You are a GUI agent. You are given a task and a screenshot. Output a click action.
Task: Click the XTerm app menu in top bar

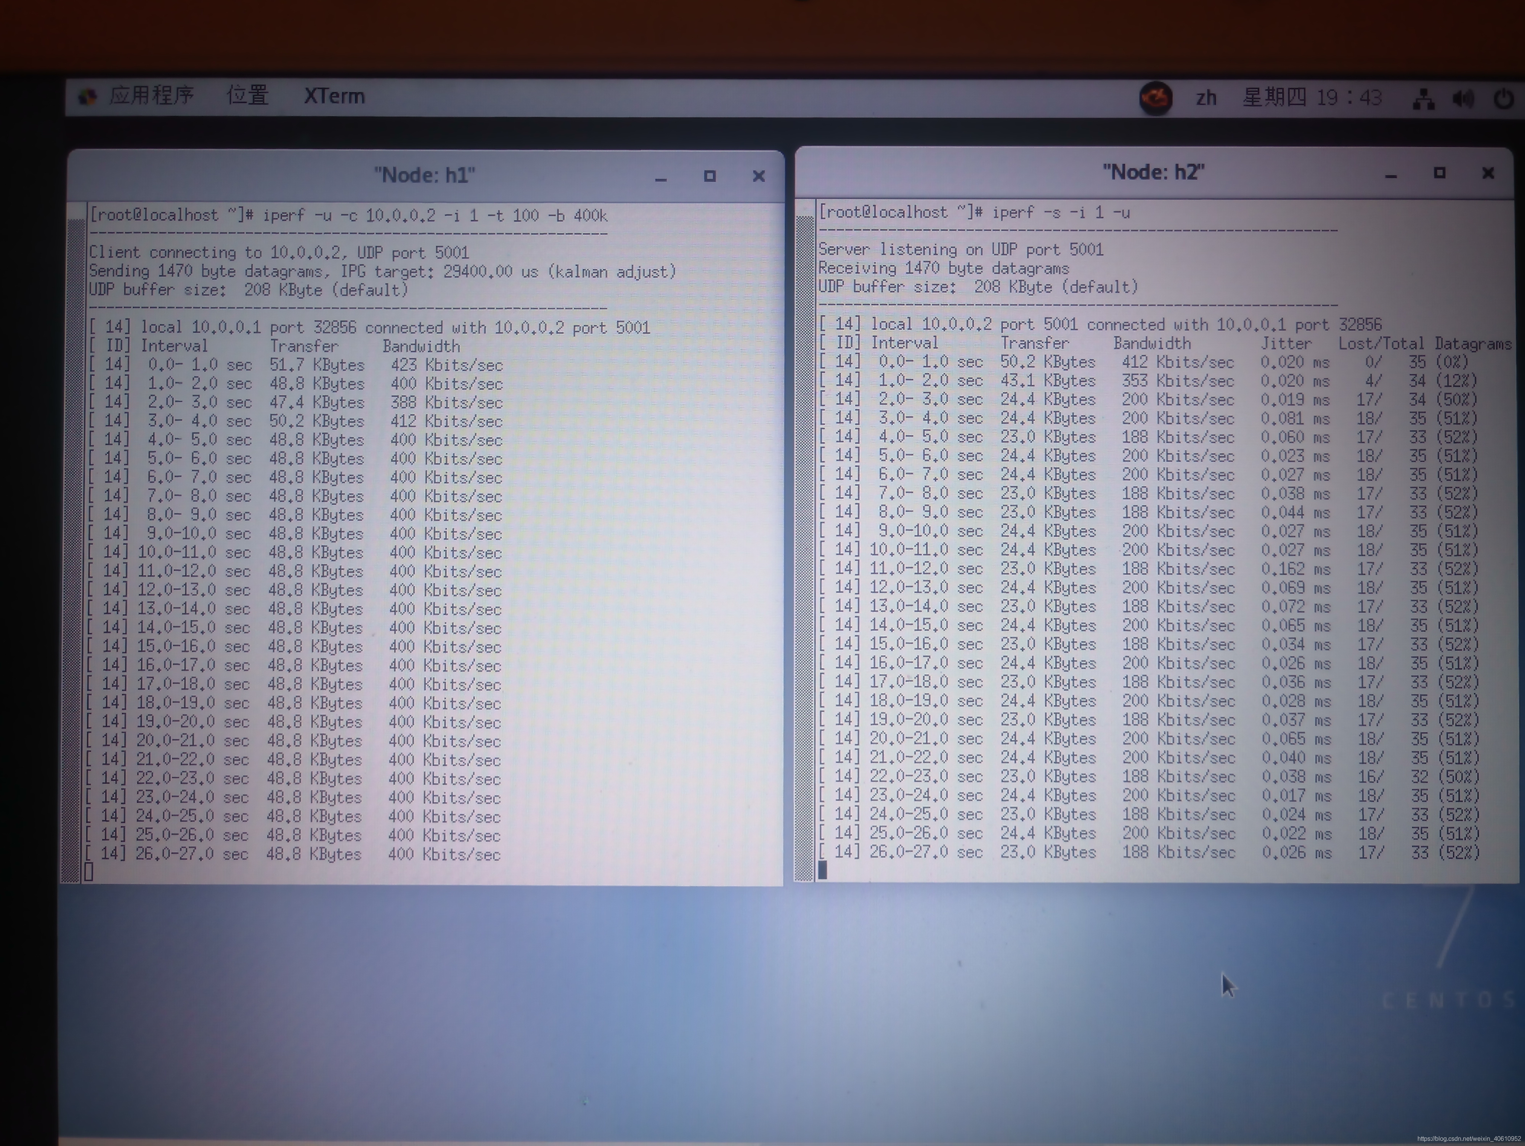coord(334,96)
